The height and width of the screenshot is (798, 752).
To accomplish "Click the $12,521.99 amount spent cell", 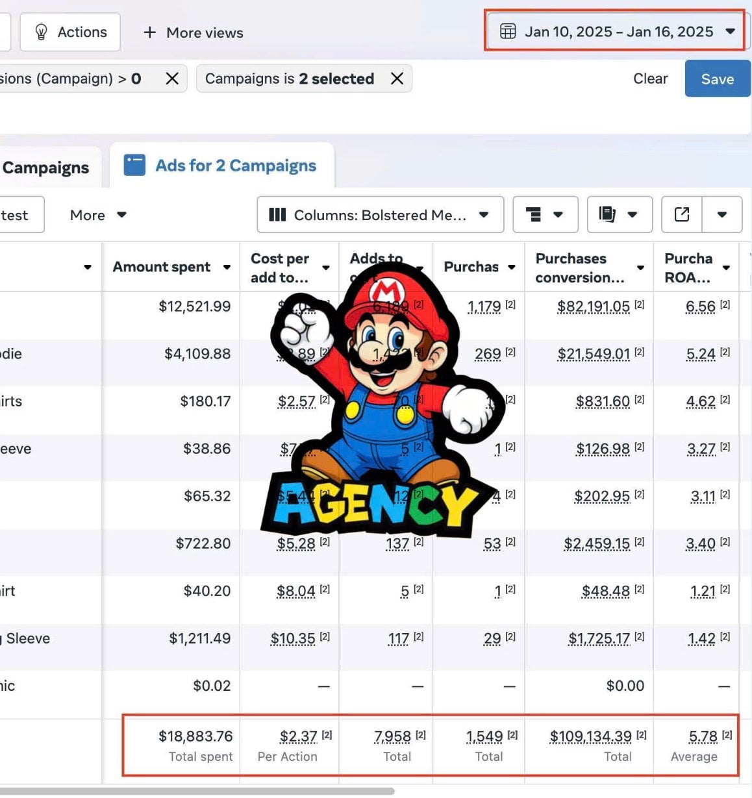I will (x=194, y=306).
